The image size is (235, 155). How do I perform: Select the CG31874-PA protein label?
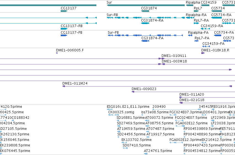152,38
